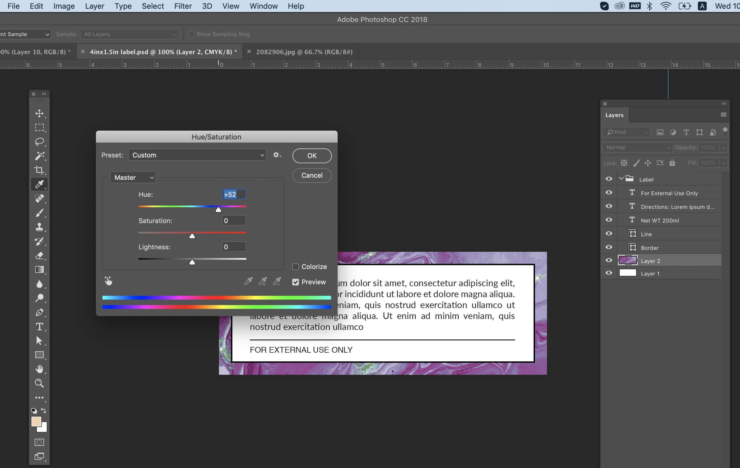
Task: Select the Horizontal Type tool
Action: coord(39,326)
